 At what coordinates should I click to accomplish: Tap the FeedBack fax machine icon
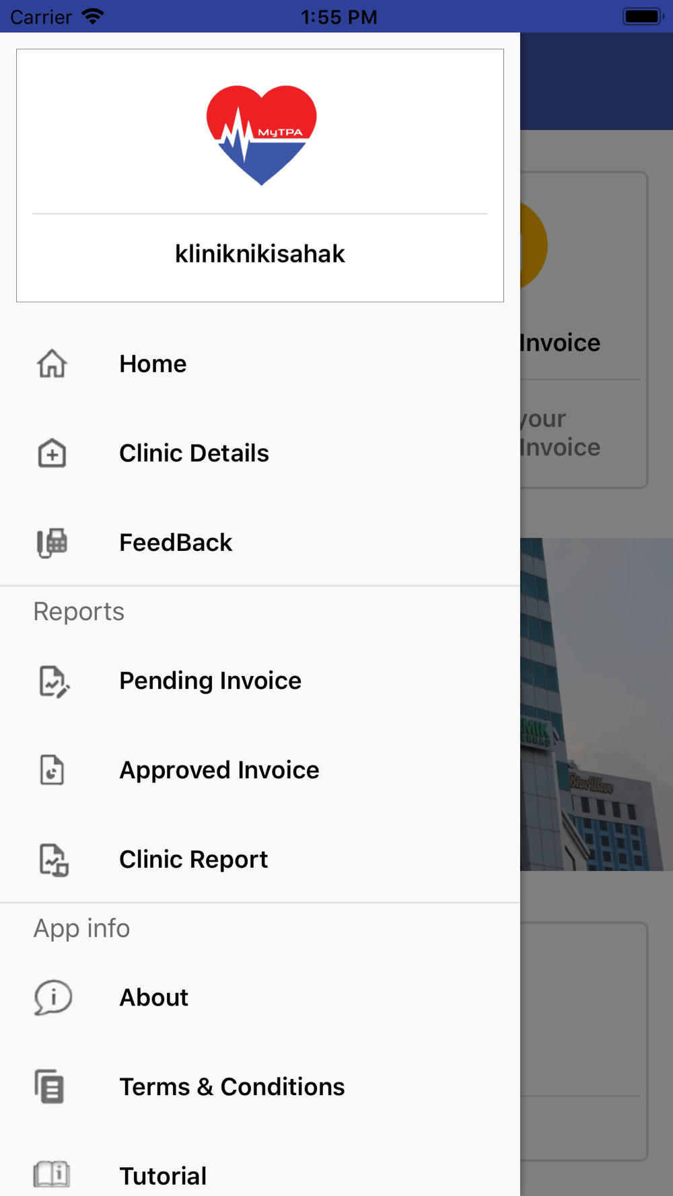[x=52, y=543]
